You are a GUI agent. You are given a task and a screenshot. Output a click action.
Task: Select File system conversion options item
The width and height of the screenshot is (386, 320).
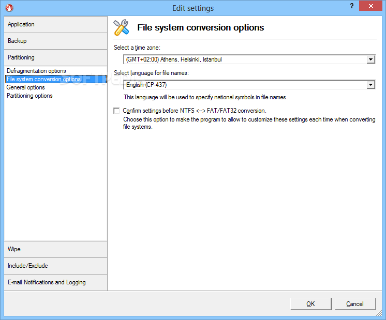(56, 79)
